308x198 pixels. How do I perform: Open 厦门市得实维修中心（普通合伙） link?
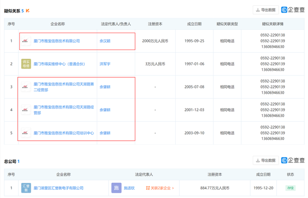coord(59,64)
